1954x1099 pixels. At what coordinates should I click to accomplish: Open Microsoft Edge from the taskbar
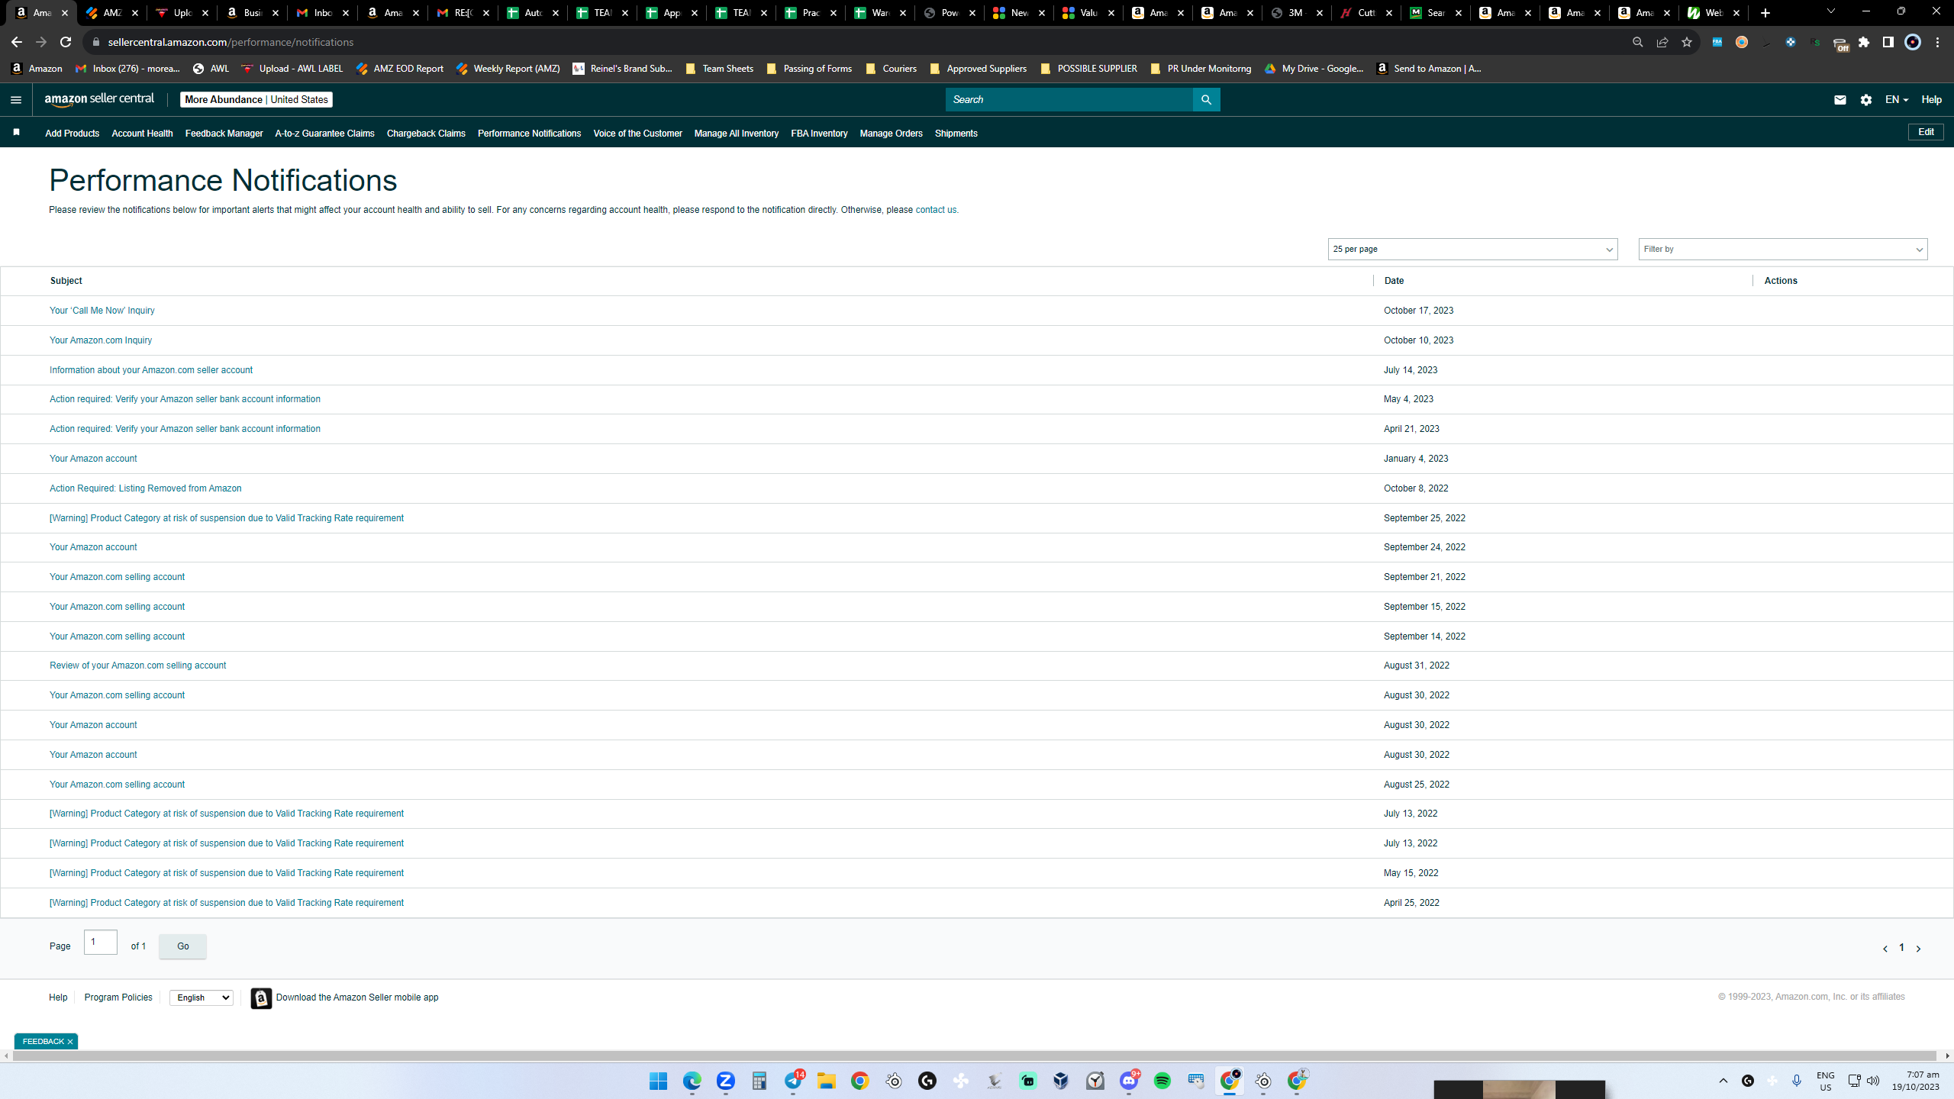[x=692, y=1081]
